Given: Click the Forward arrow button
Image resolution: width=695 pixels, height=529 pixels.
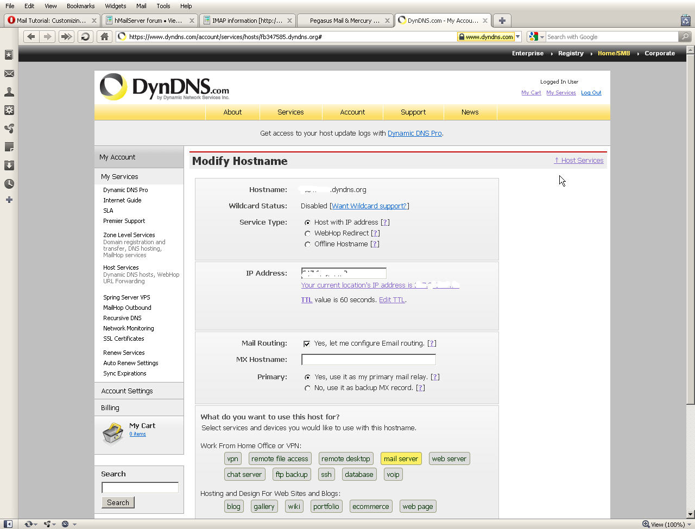Looking at the screenshot, I should (x=48, y=36).
